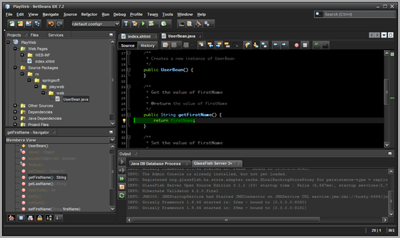Click the New Project toolbar icon
Image resolution: width=400 pixels, height=238 pixels.
[x=20, y=24]
